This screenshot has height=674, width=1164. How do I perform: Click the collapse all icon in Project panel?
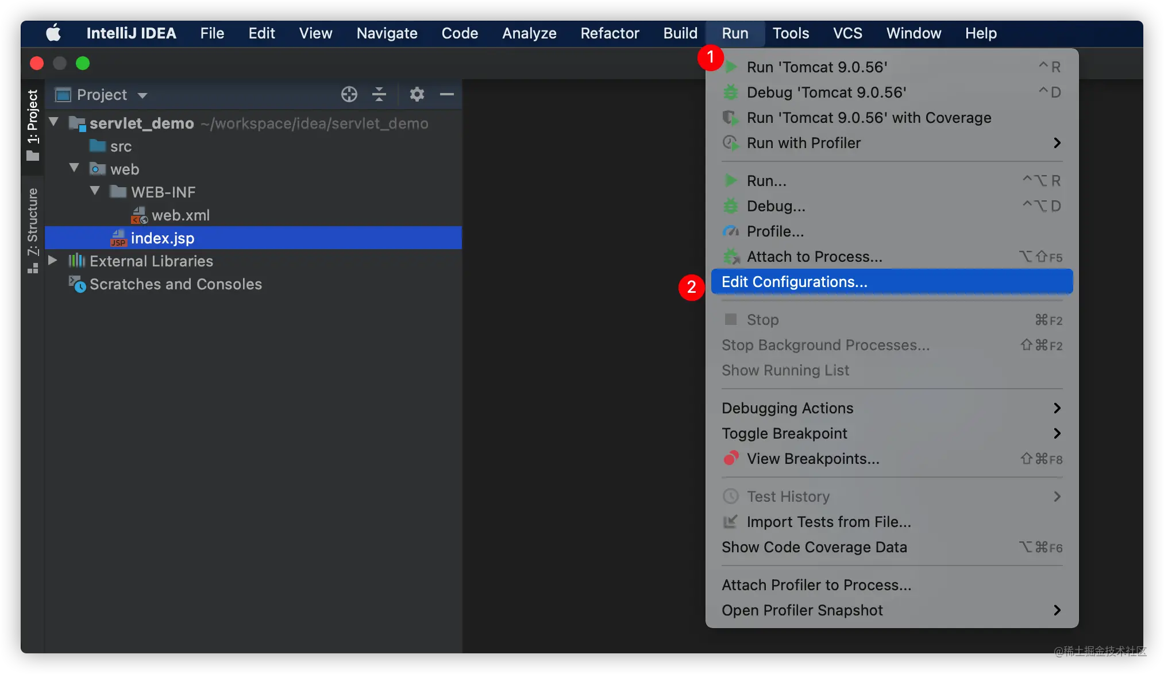coord(379,94)
